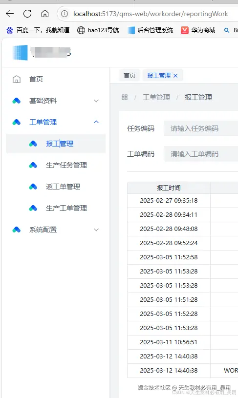The width and height of the screenshot is (238, 398).
Task: Click icon beside 报工管理 submenu
Action: tap(33, 144)
